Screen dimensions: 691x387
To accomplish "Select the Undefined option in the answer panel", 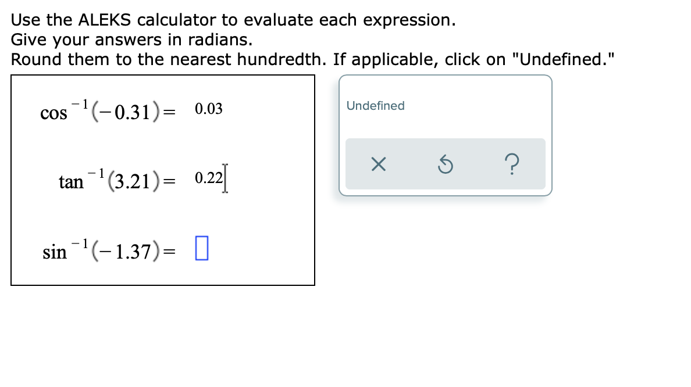I will pyautogui.click(x=375, y=106).
